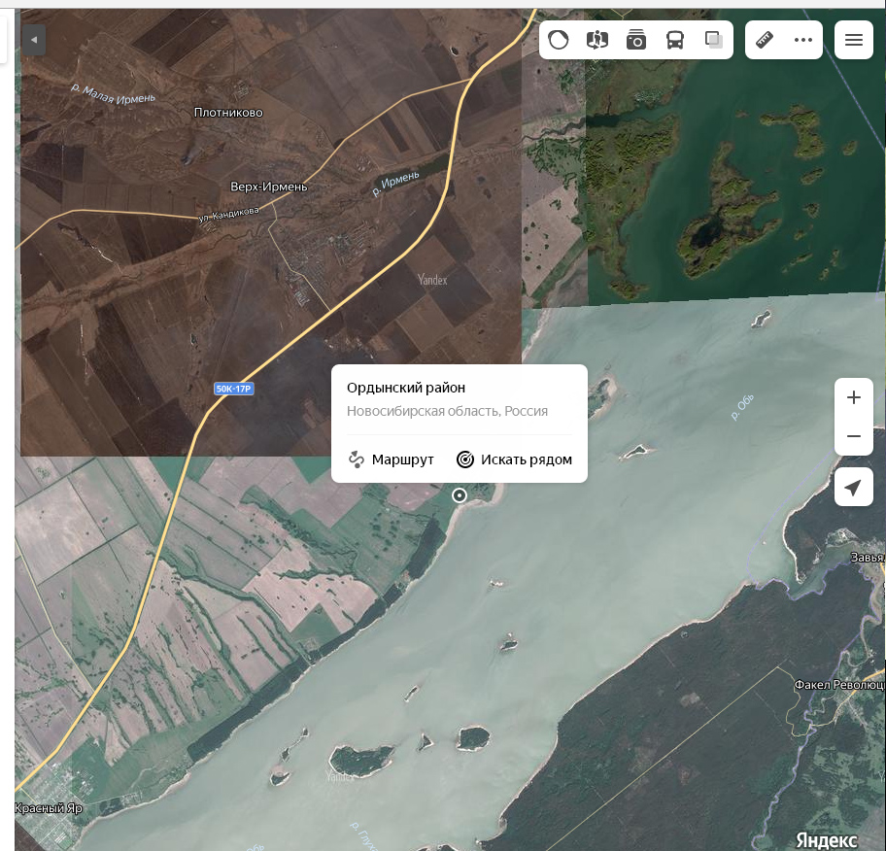Viewport: 886px width, 851px height.
Task: Open more tools ellipsis menu
Action: tap(803, 40)
